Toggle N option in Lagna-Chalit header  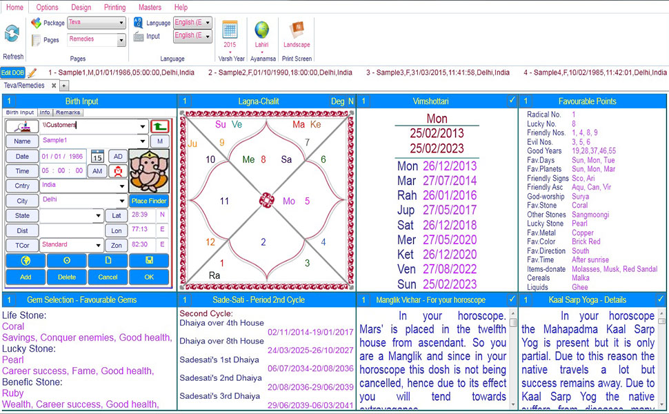351,101
